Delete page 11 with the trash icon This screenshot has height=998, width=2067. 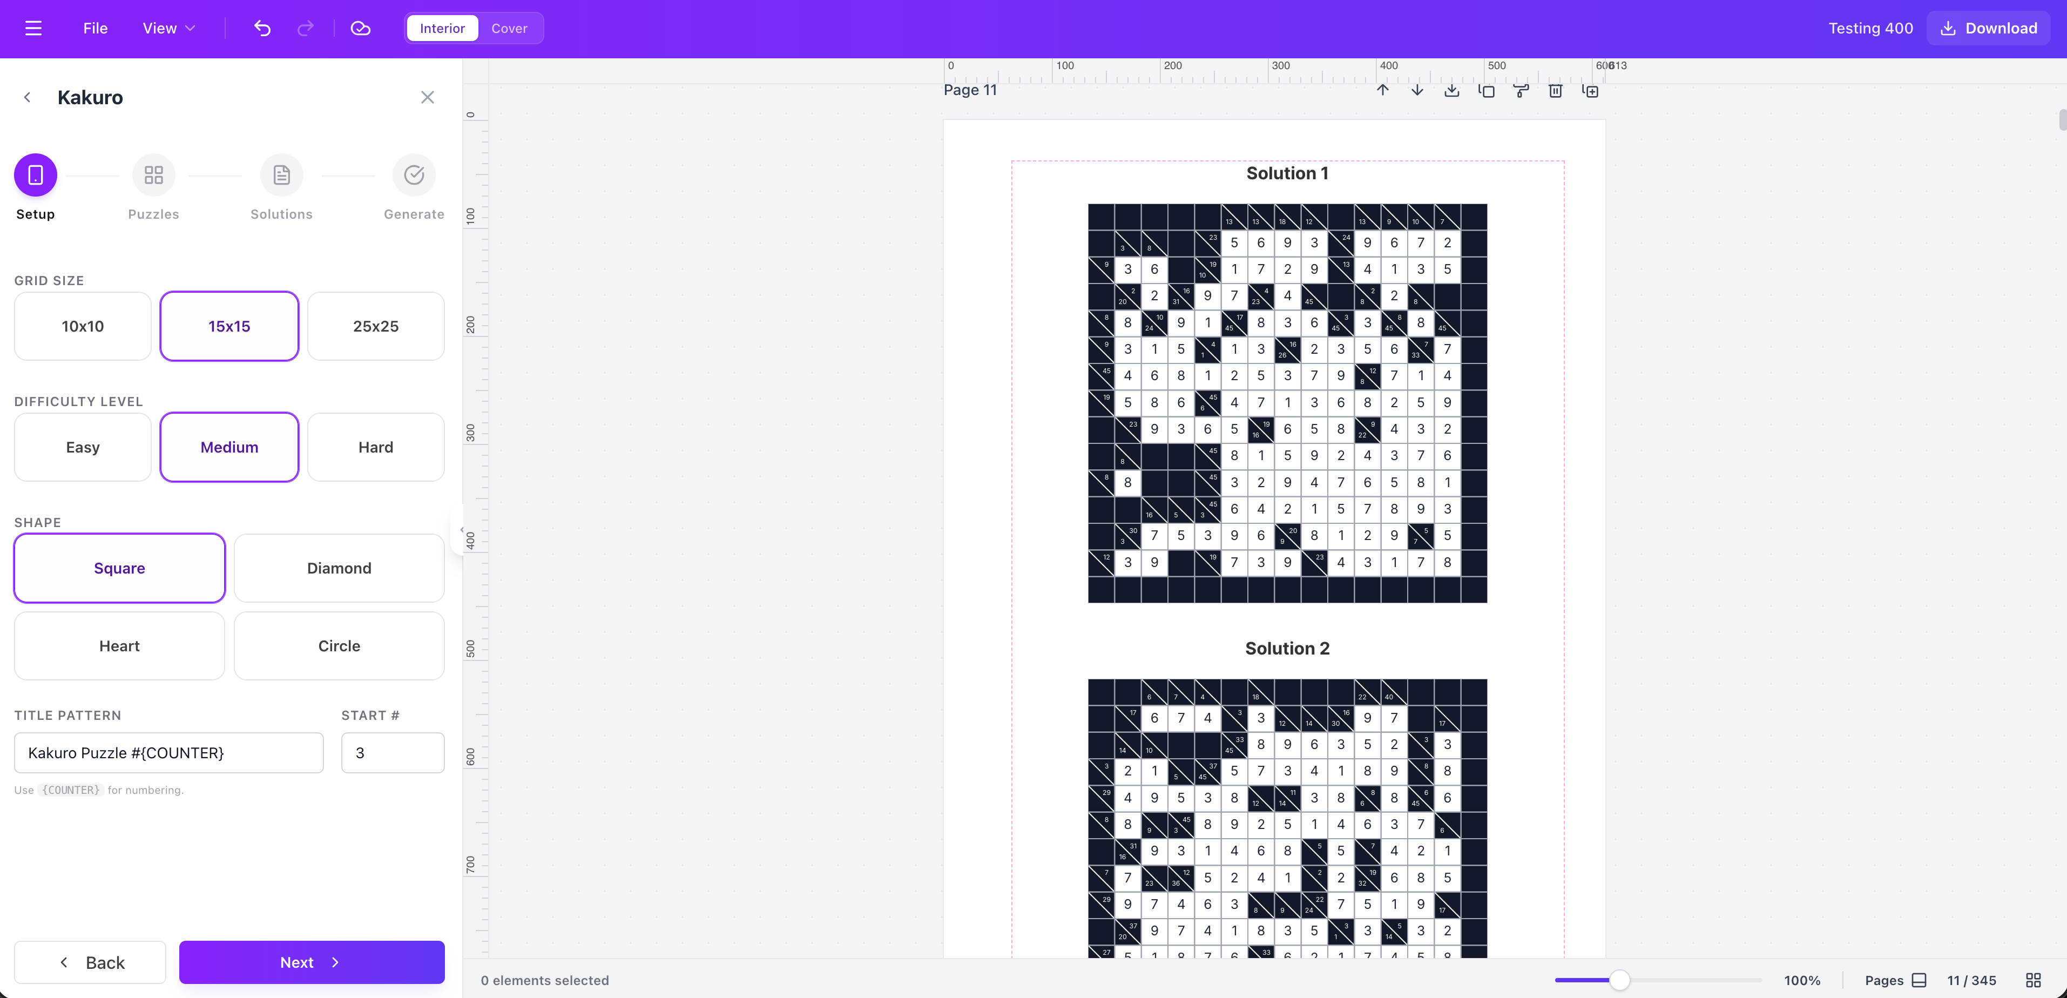(x=1555, y=91)
